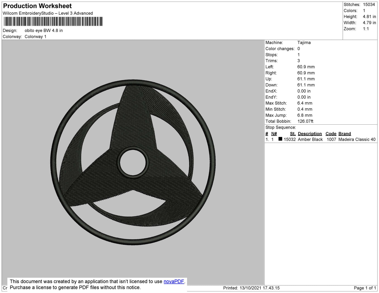This screenshot has width=379, height=293.
Task: Click the 'EndX:' value 0.00 in
Action: tap(304, 91)
